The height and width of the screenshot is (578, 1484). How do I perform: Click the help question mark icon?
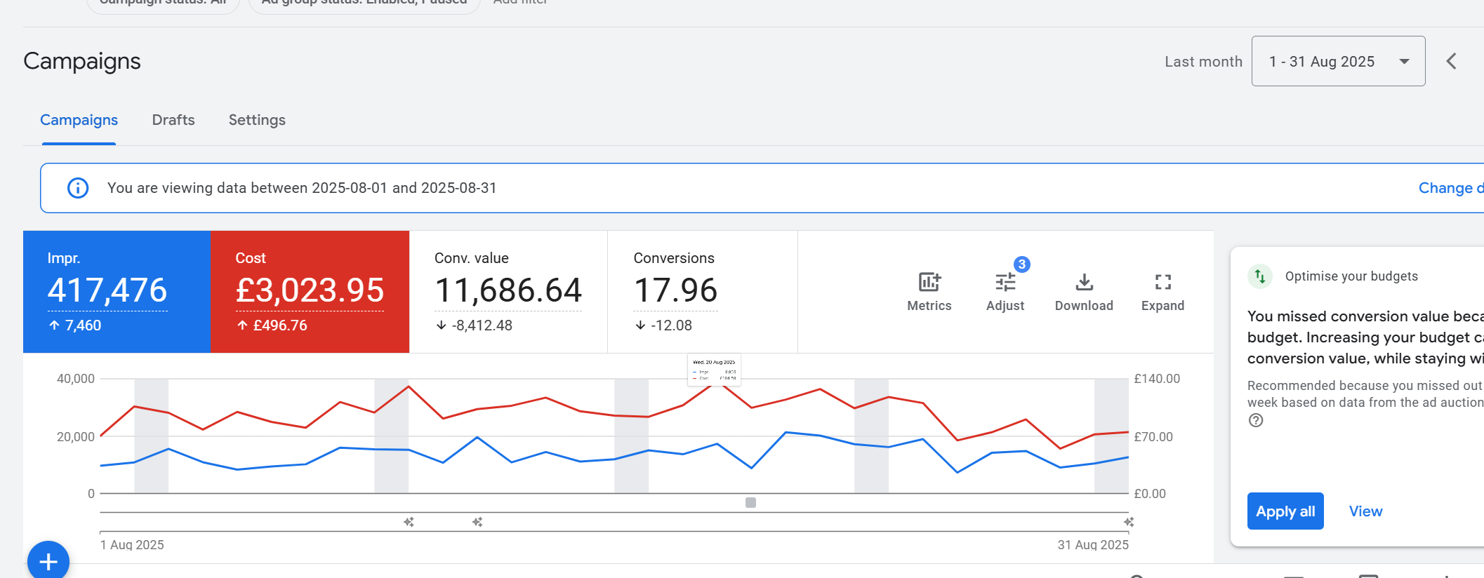[1256, 420]
